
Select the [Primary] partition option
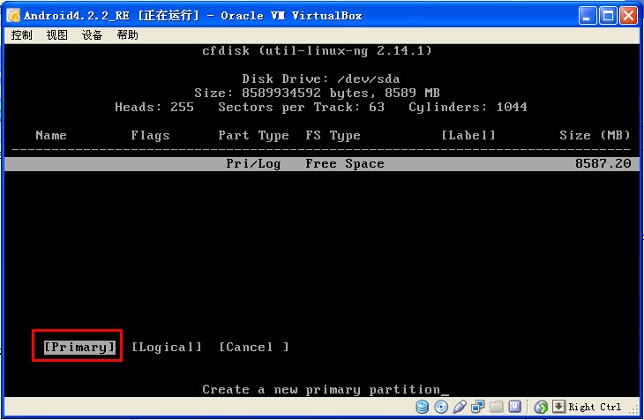point(79,347)
